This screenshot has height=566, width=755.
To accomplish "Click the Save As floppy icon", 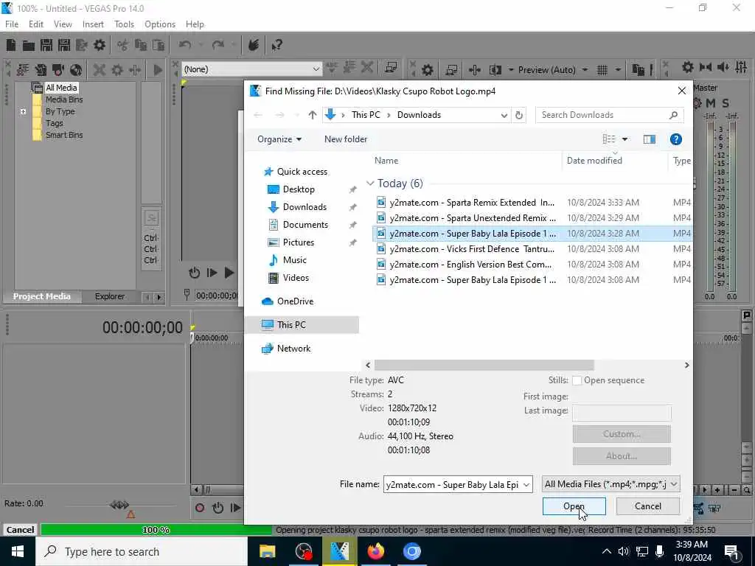I will click(64, 45).
